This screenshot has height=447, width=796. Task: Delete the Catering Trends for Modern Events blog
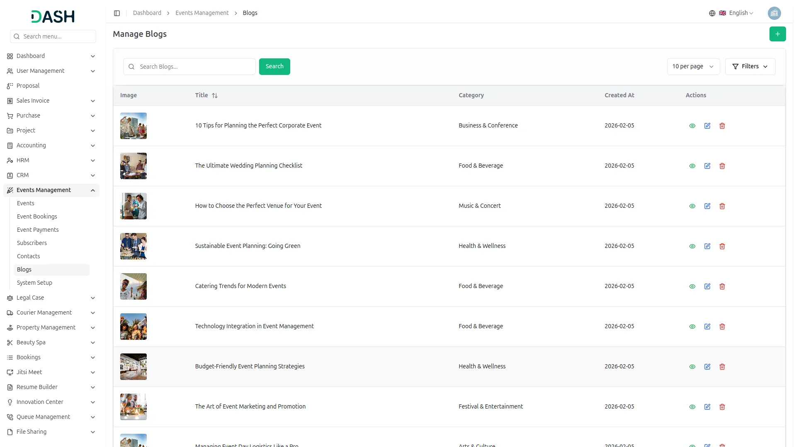(722, 286)
